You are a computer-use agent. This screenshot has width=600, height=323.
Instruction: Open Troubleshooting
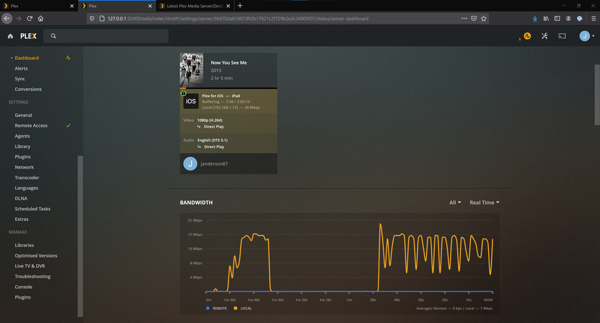[x=32, y=276]
